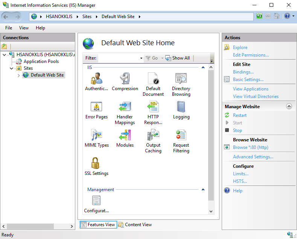The height and width of the screenshot is (239, 297).
Task: Open the Compression feature
Action: (x=125, y=82)
